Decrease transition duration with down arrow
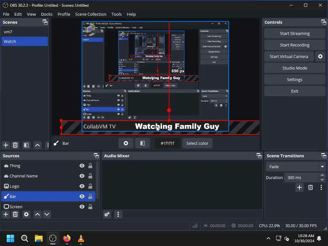The width and height of the screenshot is (328, 246). 322,180
